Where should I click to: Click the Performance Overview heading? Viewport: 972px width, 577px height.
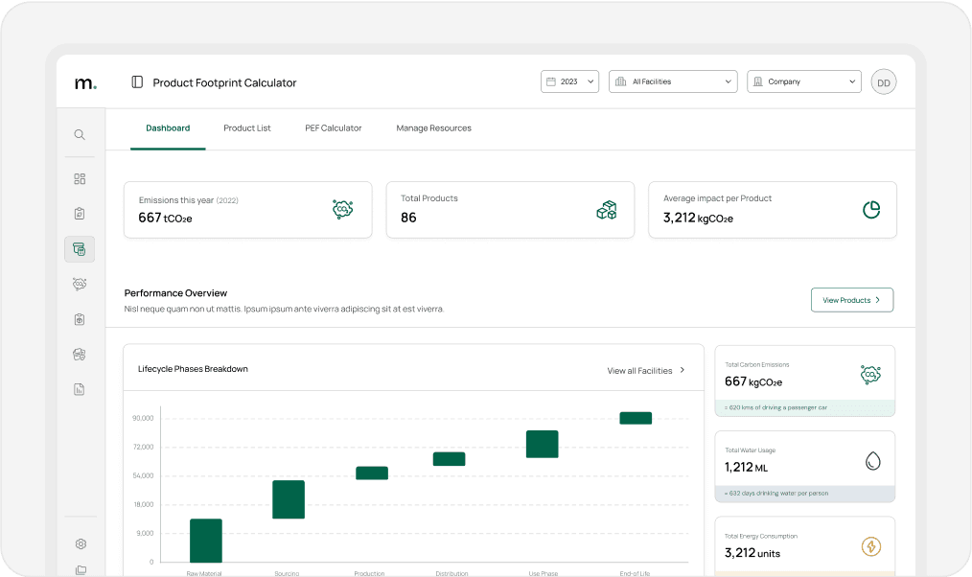[x=175, y=293]
